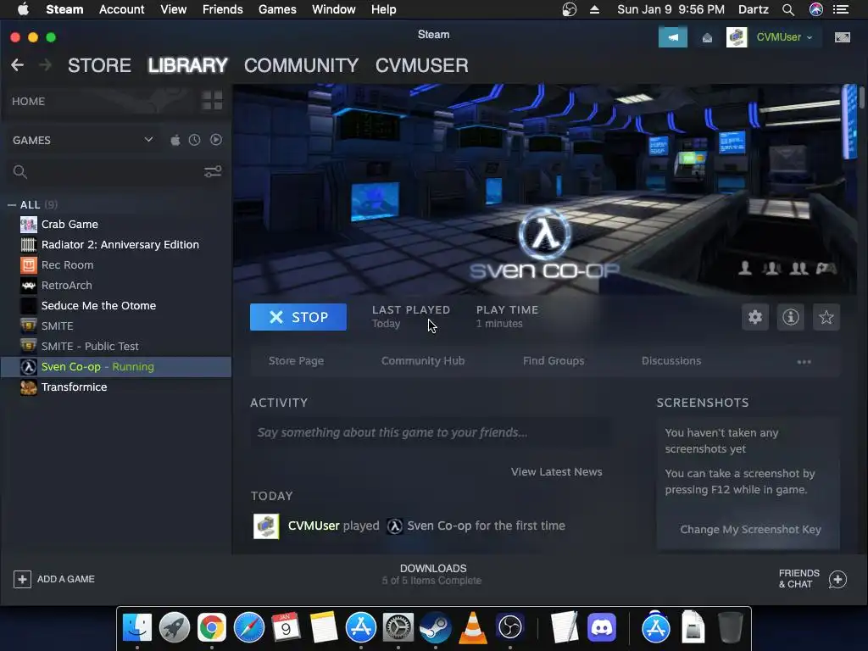Select RetroArch in library list

[x=116, y=286]
